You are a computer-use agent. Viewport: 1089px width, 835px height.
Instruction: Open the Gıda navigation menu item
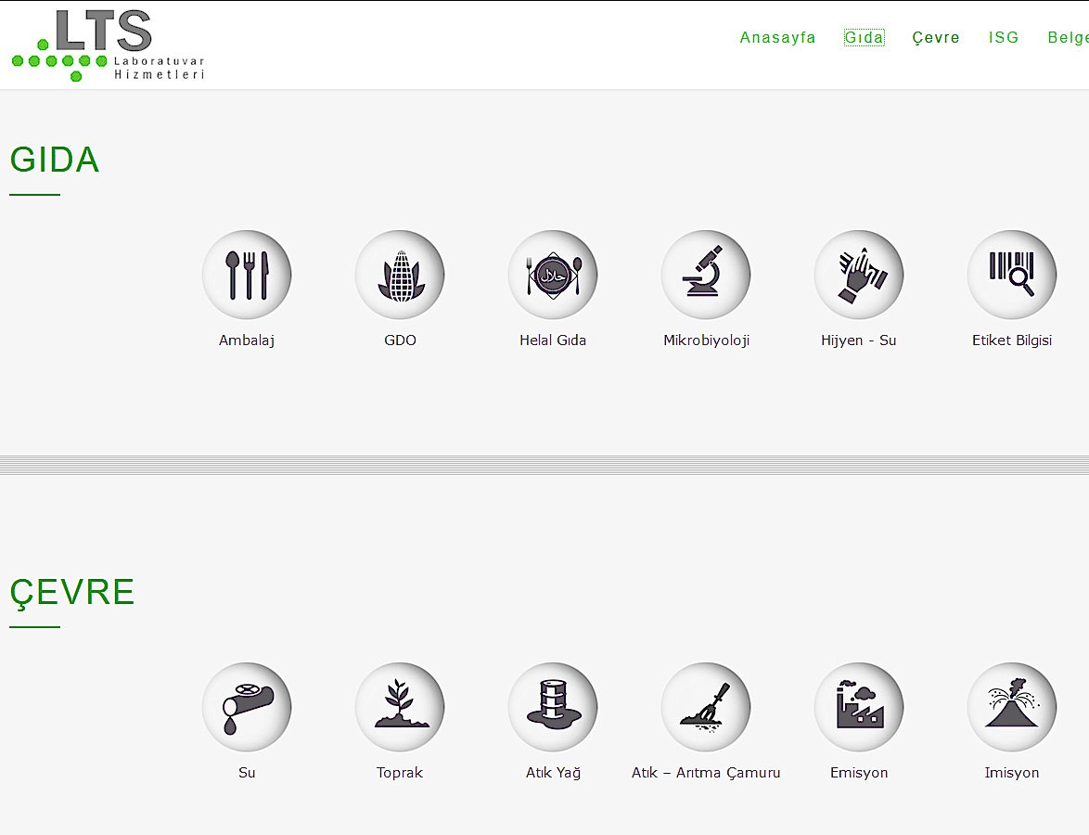(x=864, y=38)
